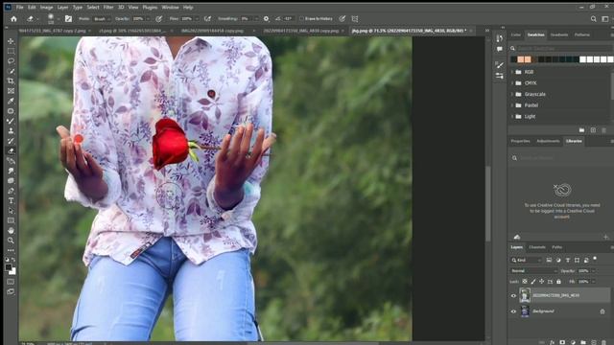Select the Eyedropper tool
Viewport: 614px width, 345px height.
pos(11,101)
